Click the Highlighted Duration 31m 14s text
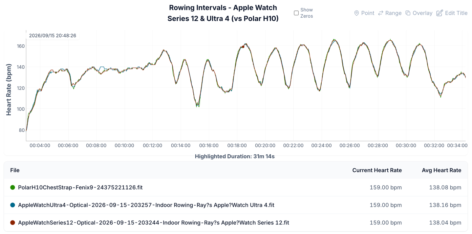This screenshot has height=234, width=472. tap(235, 156)
